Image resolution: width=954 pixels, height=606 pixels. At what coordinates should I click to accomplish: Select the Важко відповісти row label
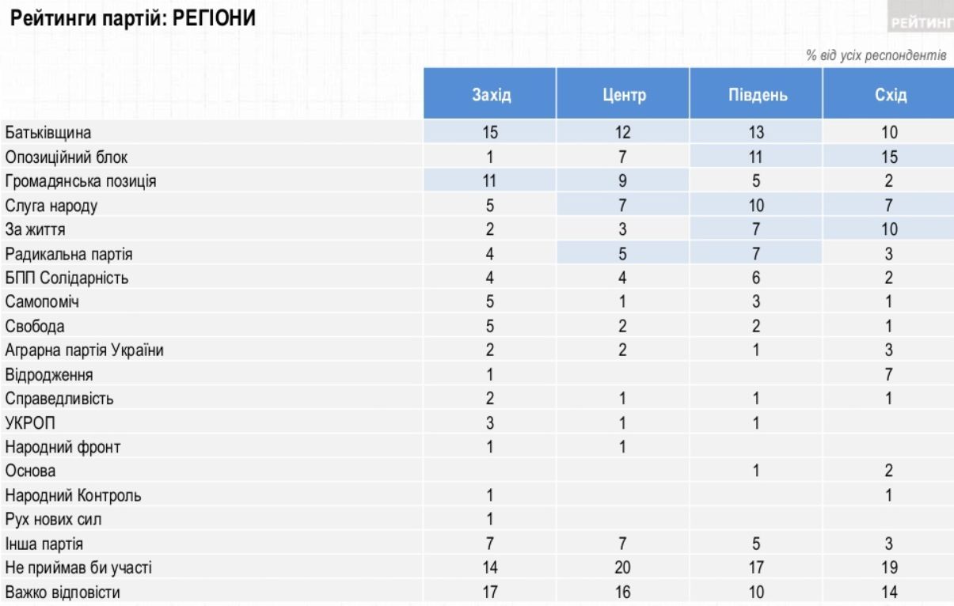click(x=64, y=593)
